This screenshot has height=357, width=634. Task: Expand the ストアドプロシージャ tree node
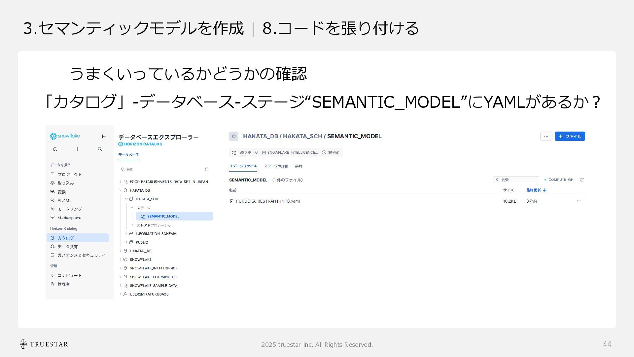pos(132,225)
